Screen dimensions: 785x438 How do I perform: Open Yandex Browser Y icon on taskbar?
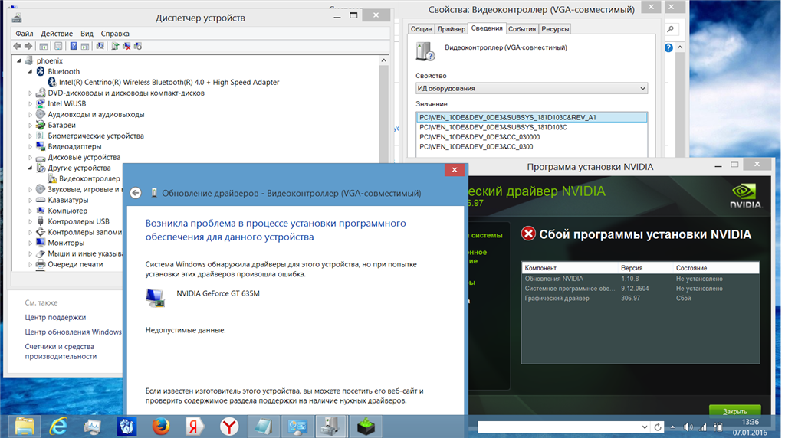pos(228,427)
